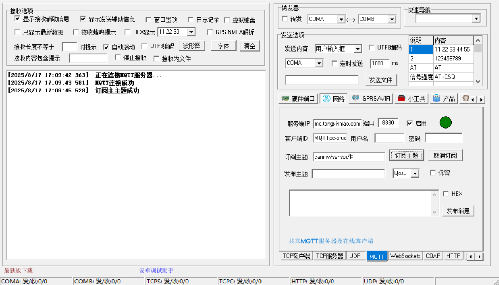The height and width of the screenshot is (285, 499).
Task: Click the quick-send list vertical scrollbar
Action: point(478,61)
